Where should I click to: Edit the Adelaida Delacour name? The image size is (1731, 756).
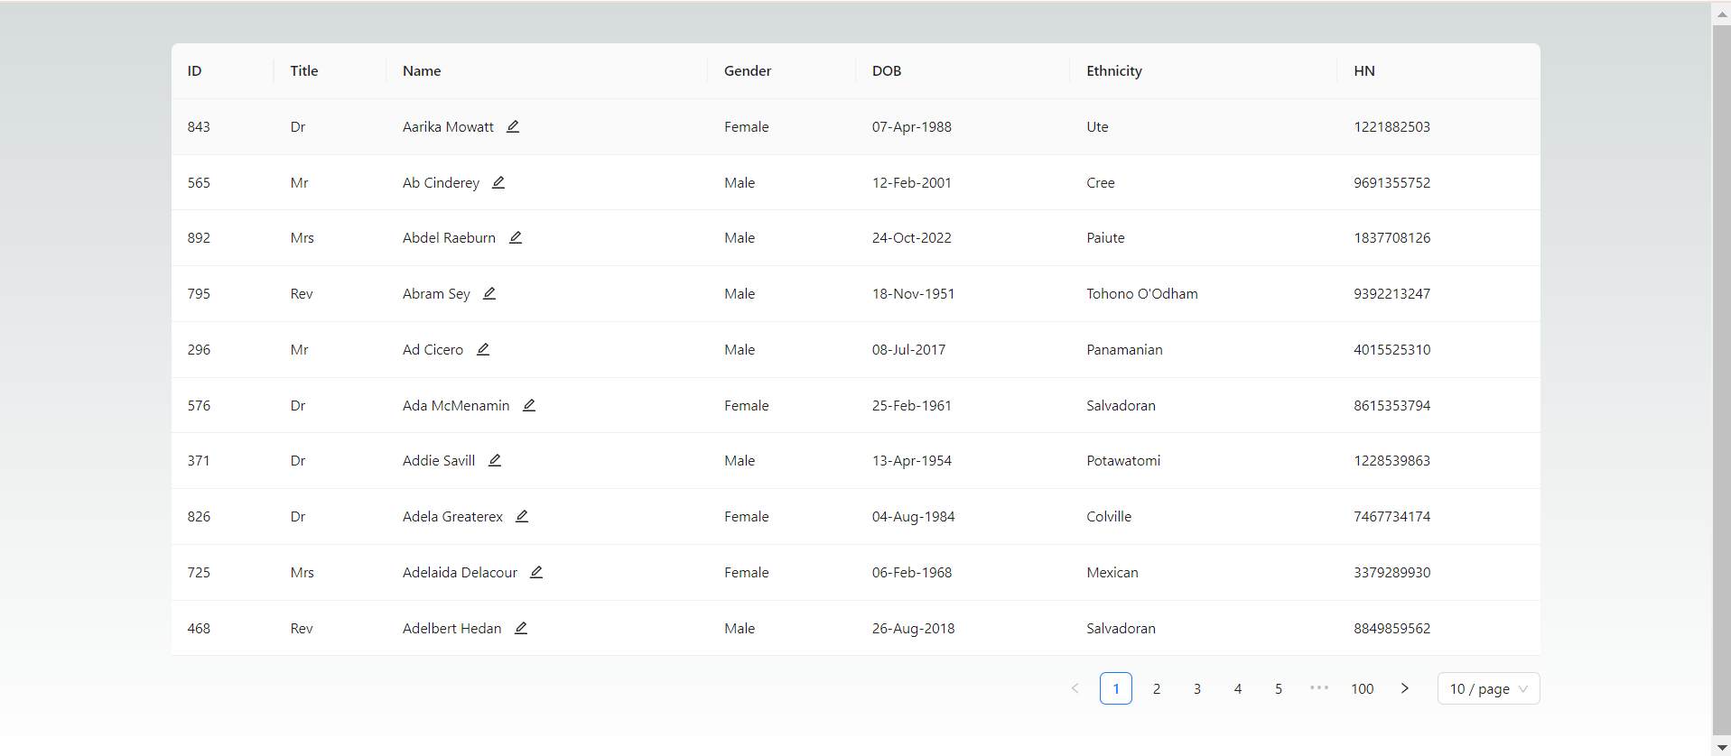(535, 573)
